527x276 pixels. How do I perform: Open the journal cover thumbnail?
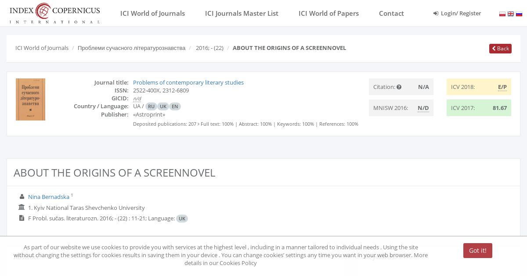tap(30, 99)
